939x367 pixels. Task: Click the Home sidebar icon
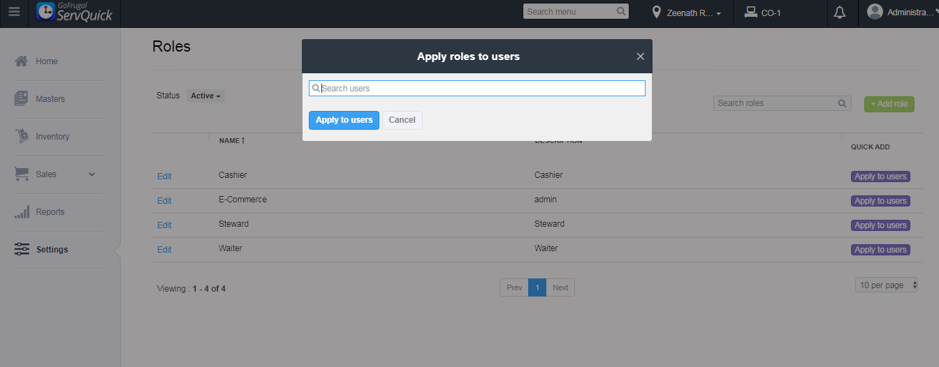click(x=22, y=61)
